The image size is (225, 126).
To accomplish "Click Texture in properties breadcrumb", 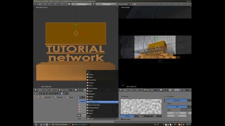I will 70,97.
